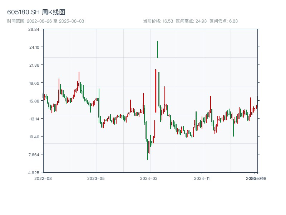The height and width of the screenshot is (215, 286).
Task: Select the tallest green candle near 24.93 peak
Action: click(x=158, y=49)
